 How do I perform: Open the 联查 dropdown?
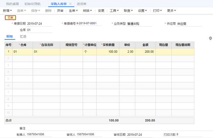[128, 11]
